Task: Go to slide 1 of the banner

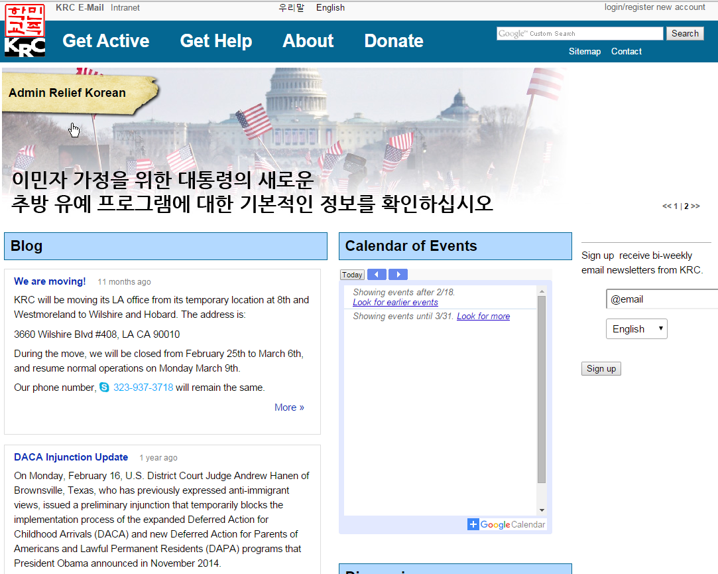Action: tap(676, 206)
